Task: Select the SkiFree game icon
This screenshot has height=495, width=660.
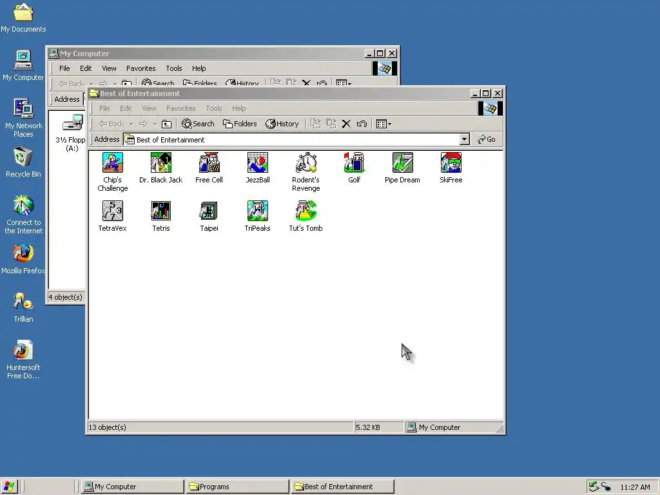Action: 451,163
